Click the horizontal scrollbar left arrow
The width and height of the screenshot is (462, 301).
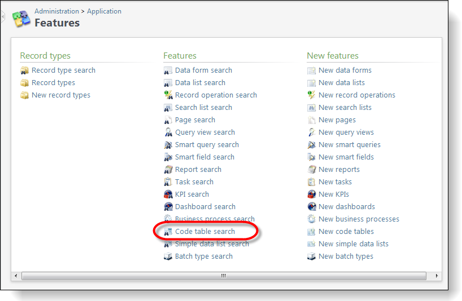[x=16, y=276]
